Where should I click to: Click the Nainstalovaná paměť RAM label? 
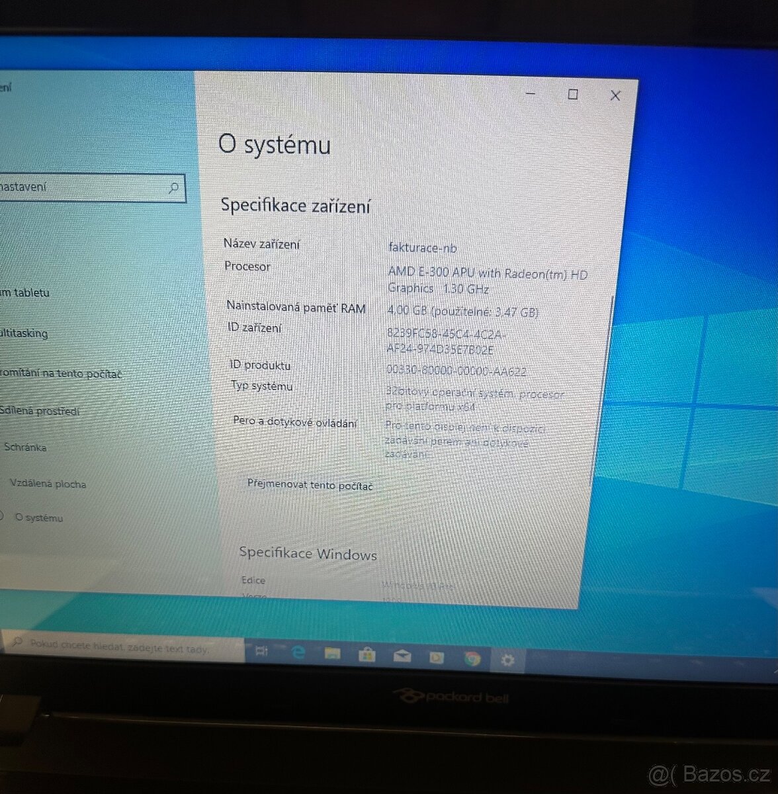click(296, 307)
